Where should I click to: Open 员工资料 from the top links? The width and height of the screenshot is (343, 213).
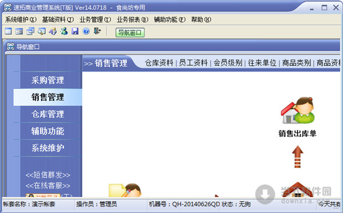pyautogui.click(x=193, y=63)
